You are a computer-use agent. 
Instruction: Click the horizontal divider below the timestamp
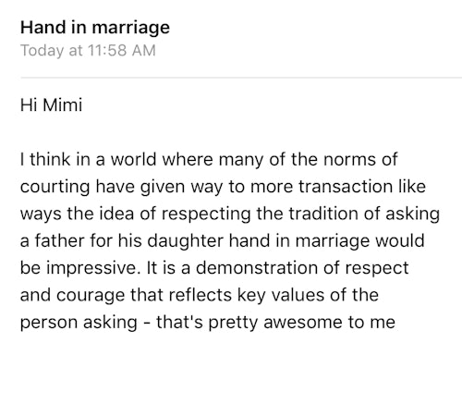coord(241,78)
